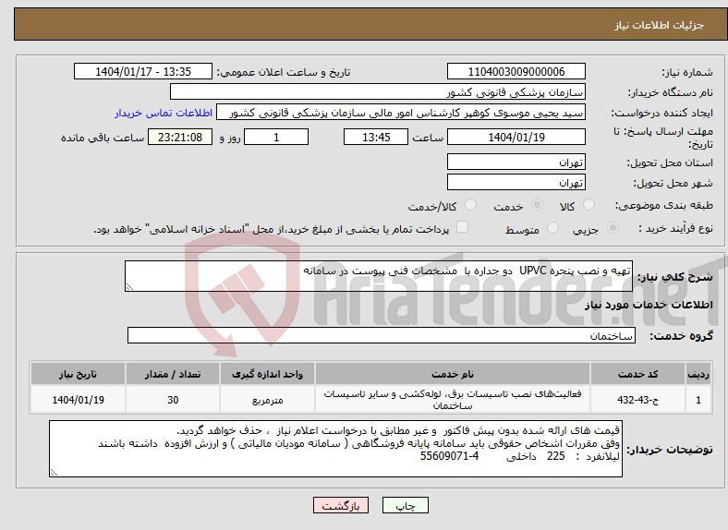728x530 pixels.
Task: Click the announcement date field 1404/01/17 - 13:35
Action: point(143,71)
